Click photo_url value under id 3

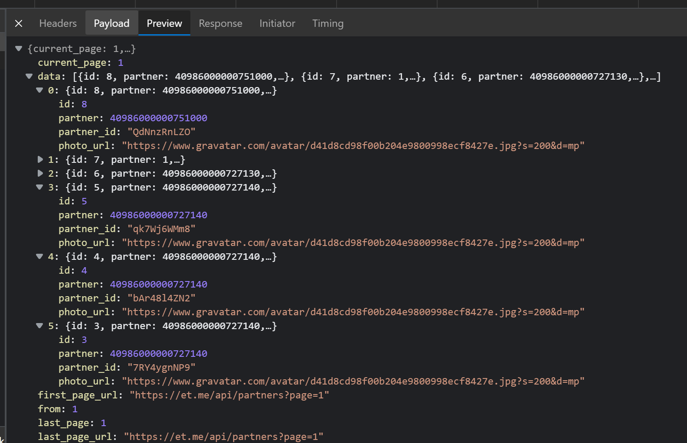pyautogui.click(x=353, y=381)
